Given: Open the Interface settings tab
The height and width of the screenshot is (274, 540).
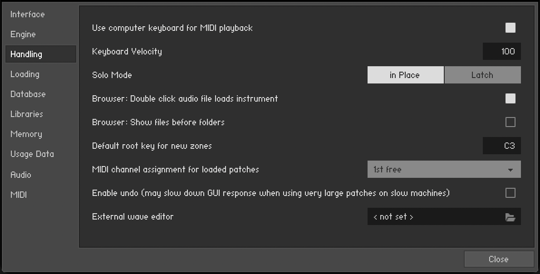Looking at the screenshot, I should pyautogui.click(x=28, y=15).
